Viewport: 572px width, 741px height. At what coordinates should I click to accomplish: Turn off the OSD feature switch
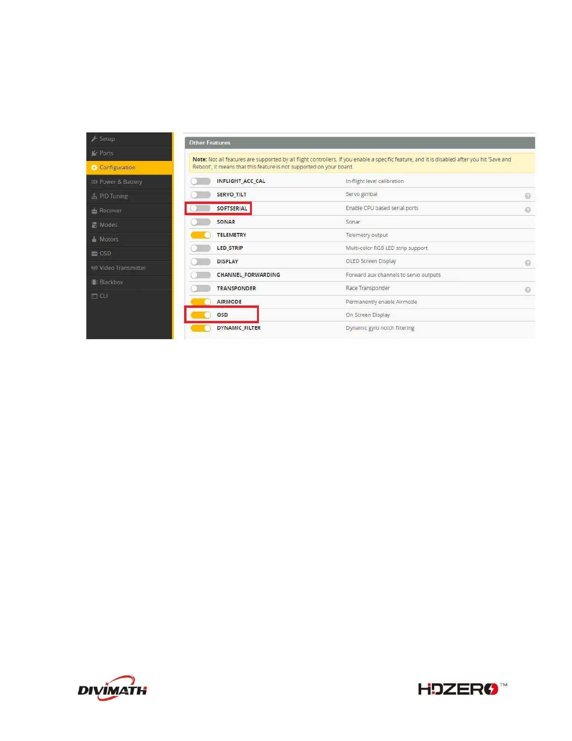pos(200,315)
